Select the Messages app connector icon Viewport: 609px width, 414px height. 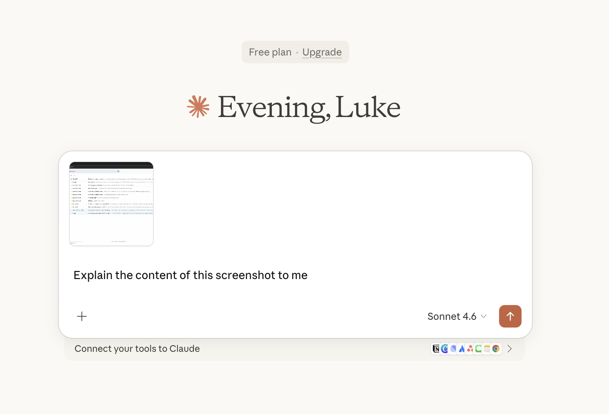tap(478, 349)
